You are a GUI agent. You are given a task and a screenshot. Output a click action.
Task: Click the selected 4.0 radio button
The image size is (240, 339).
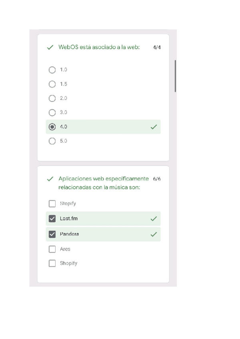pos(52,127)
